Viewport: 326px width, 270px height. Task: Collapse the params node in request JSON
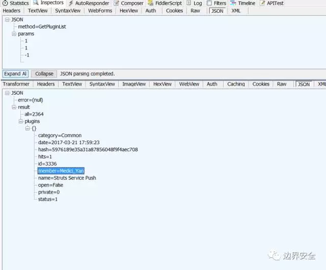click(14, 34)
